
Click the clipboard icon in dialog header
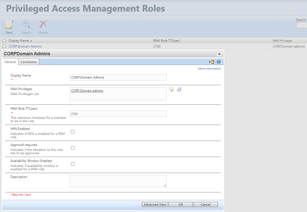[x=212, y=62]
